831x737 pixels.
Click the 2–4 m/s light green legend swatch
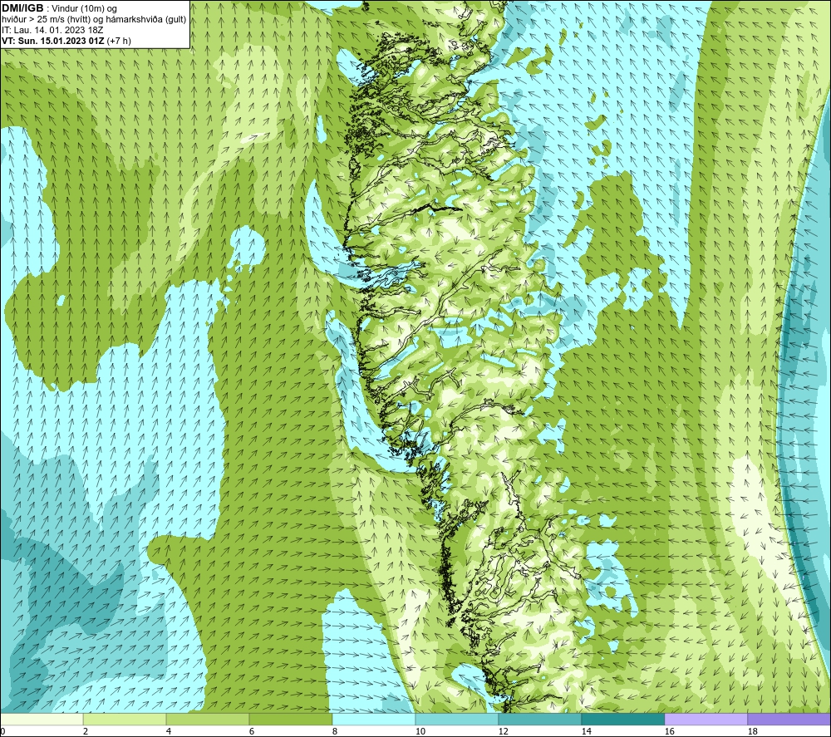pyautogui.click(x=125, y=719)
